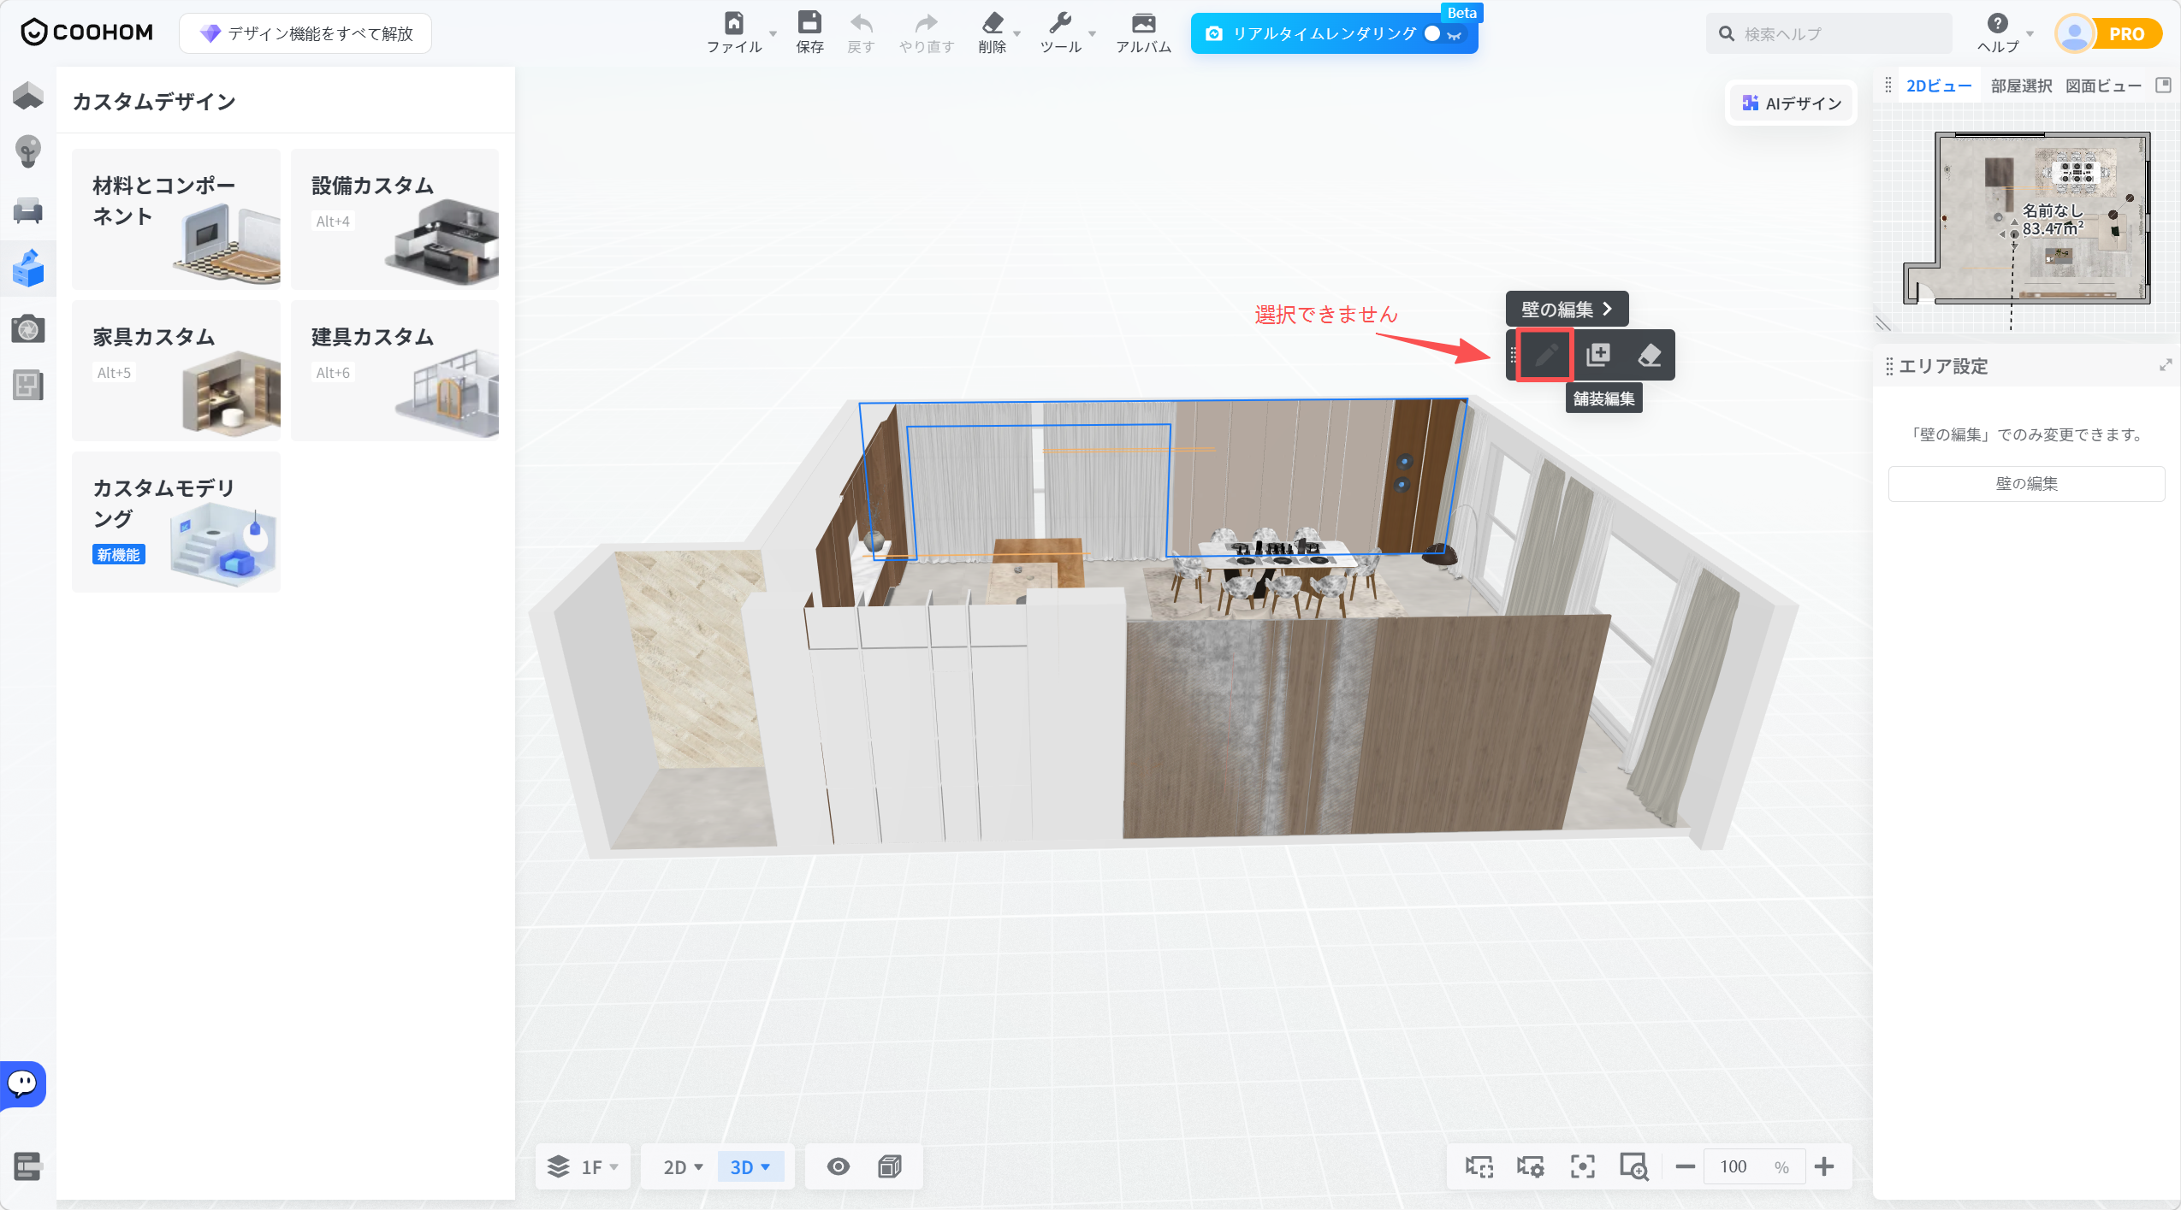
Task: Click the floating toolbar drag handle
Action: tap(1512, 355)
